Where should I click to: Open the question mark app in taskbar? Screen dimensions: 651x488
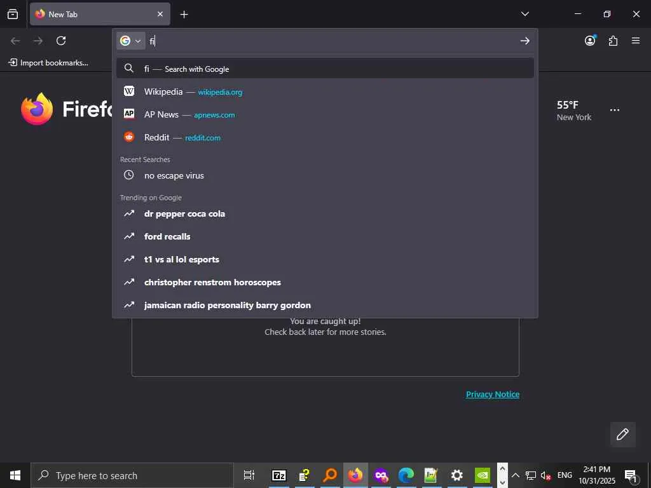305,475
